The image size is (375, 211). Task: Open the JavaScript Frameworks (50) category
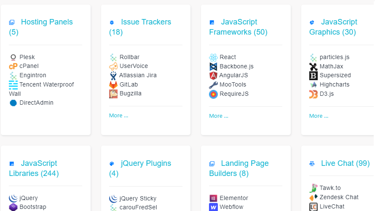238,27
